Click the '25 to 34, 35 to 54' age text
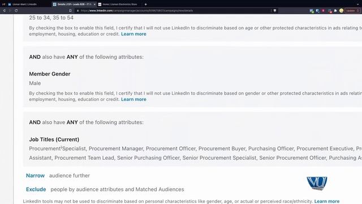Screen dimensions: 362x204 pos(51,18)
